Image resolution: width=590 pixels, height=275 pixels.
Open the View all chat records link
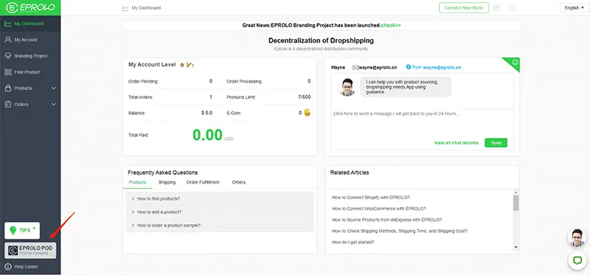tap(457, 143)
